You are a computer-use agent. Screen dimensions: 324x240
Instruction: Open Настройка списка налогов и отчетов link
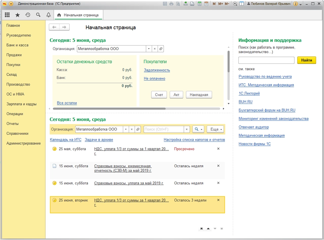(x=194, y=140)
